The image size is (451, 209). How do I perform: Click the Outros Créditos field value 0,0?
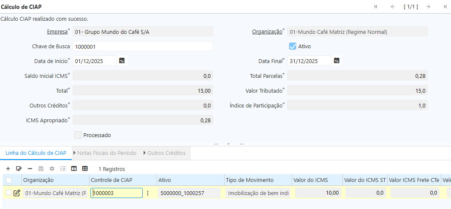[143, 105]
